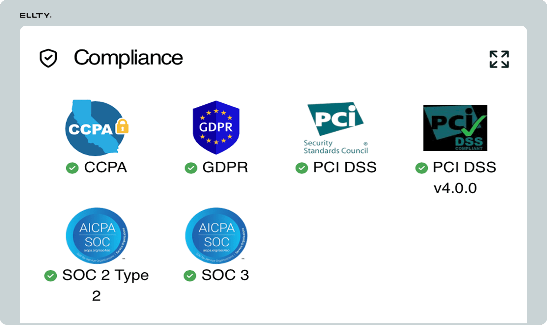Click the green checkmark beside CCPA
Image resolution: width=547 pixels, height=325 pixels.
pyautogui.click(x=72, y=168)
